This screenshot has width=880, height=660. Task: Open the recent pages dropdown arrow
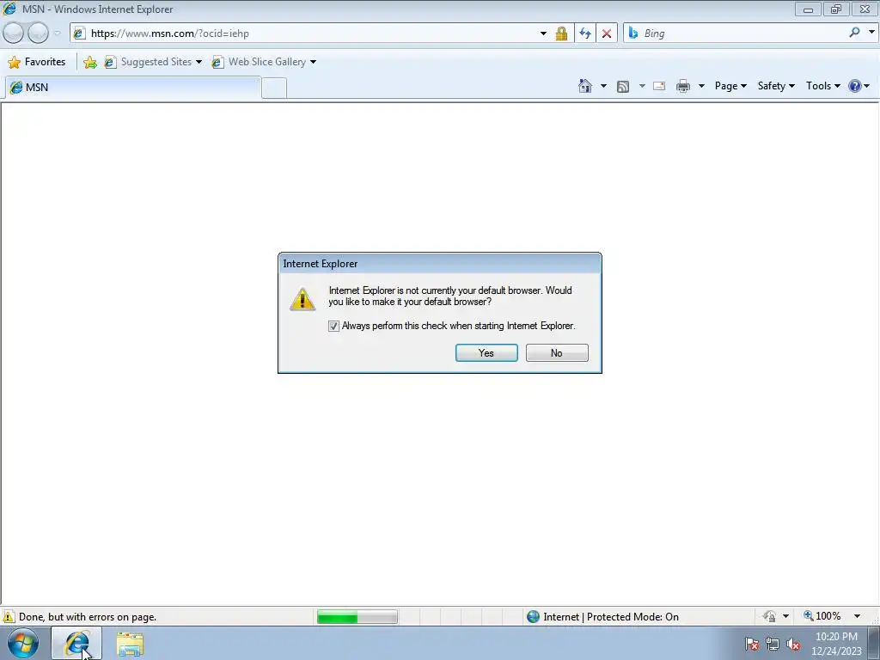pyautogui.click(x=58, y=34)
